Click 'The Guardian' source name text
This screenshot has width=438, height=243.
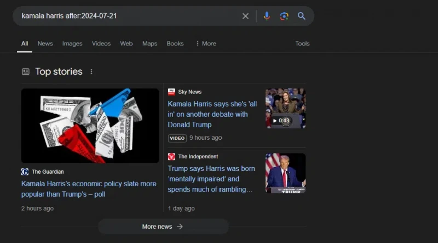coord(48,172)
